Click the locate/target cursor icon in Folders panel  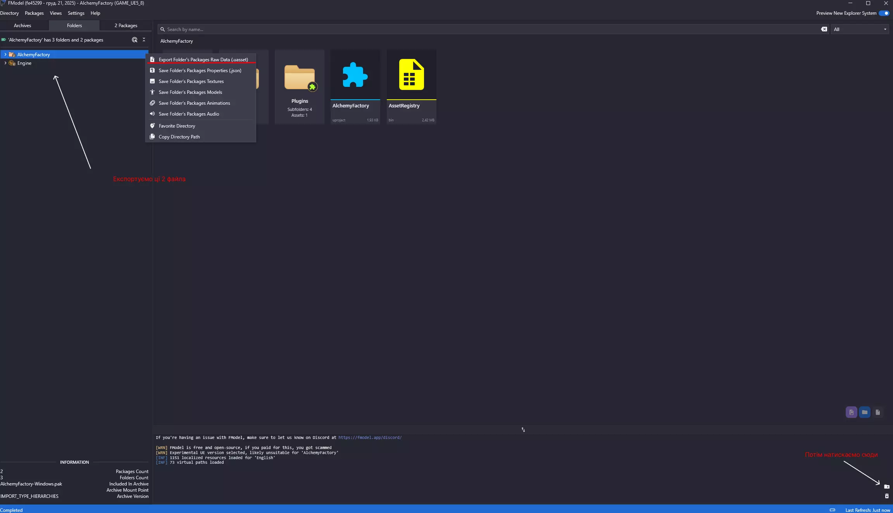(134, 40)
